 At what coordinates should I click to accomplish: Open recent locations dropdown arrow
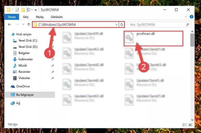tap(23, 24)
